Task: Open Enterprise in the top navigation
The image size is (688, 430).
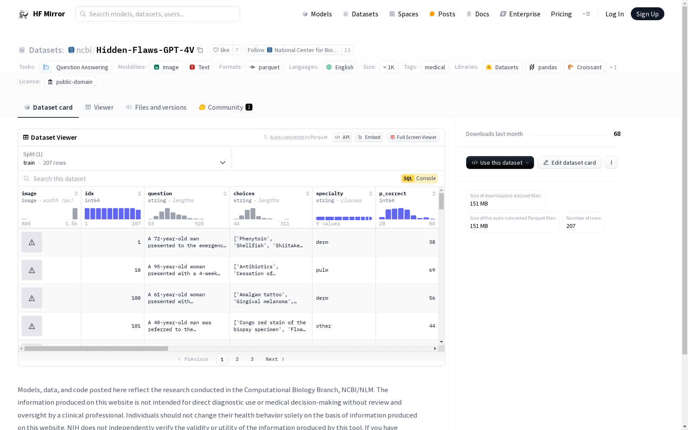Action: pos(520,14)
